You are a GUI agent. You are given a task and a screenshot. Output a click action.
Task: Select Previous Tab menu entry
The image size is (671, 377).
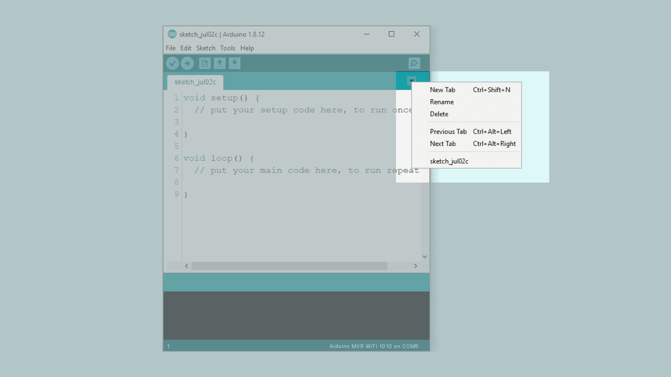pyautogui.click(x=448, y=132)
